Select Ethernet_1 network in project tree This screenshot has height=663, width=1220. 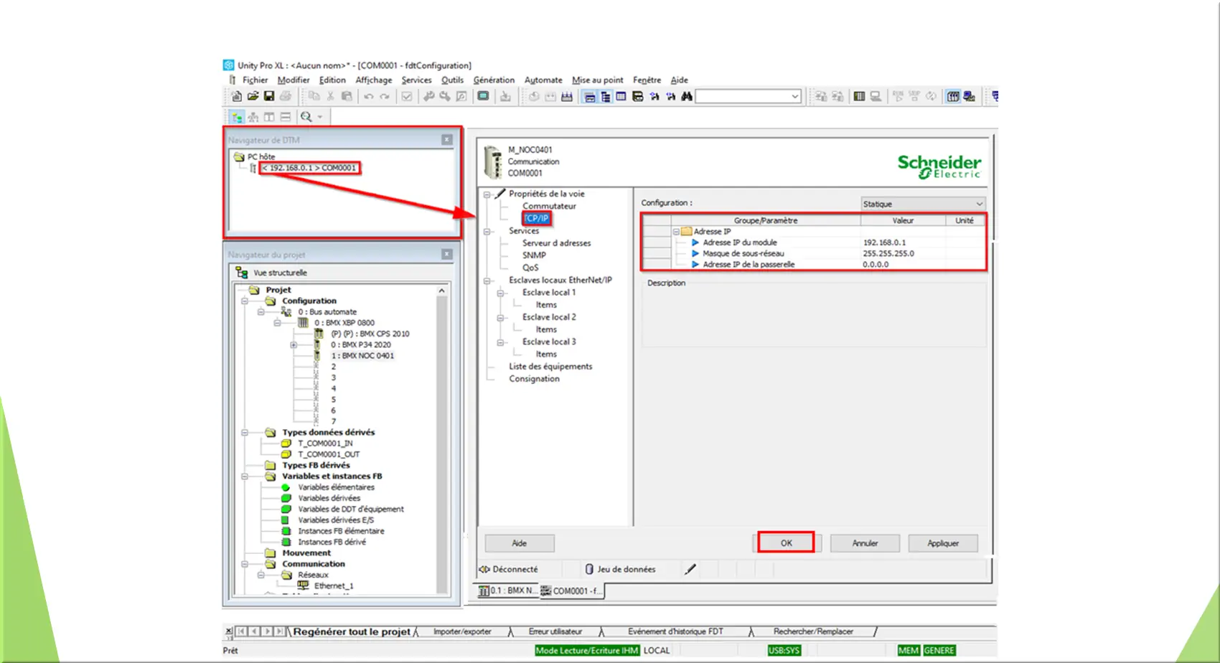pos(334,586)
